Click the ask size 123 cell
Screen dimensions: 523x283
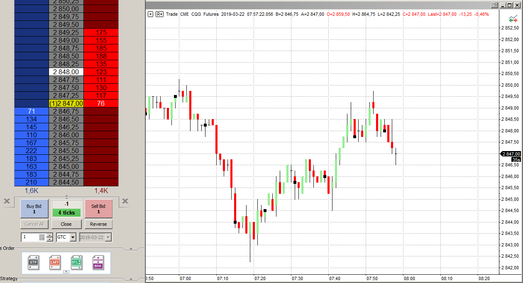tap(101, 72)
